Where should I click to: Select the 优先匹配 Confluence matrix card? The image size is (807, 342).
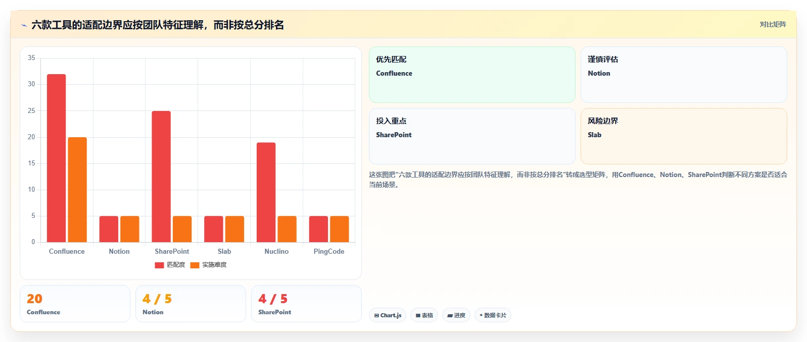click(x=472, y=75)
